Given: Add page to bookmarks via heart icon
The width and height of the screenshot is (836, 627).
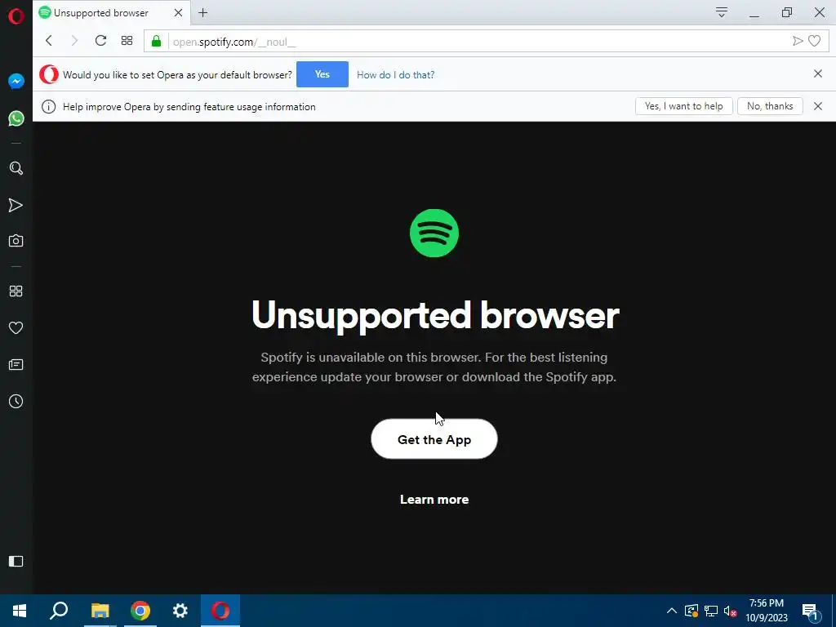Looking at the screenshot, I should click(x=814, y=41).
